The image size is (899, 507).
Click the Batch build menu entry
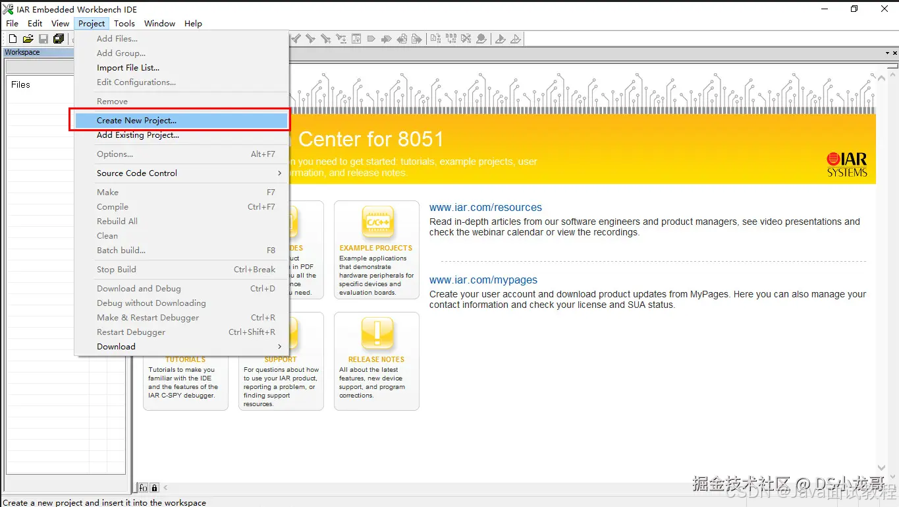181,251
